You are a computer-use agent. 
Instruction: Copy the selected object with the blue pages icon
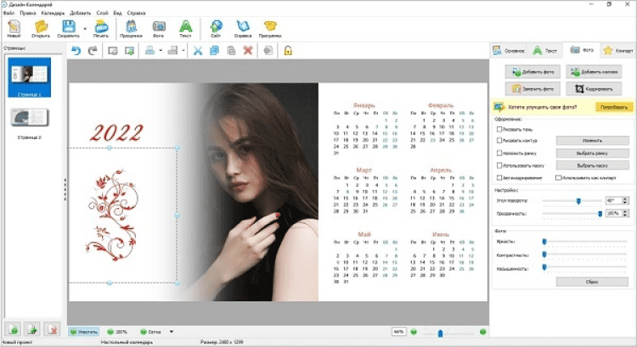(x=214, y=51)
